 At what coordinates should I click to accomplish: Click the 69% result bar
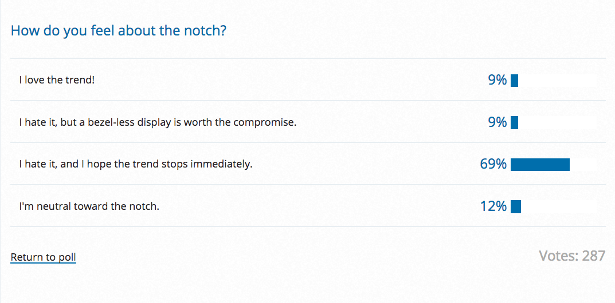(540, 165)
